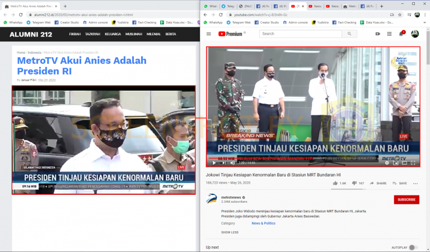
Task: Click the article image of Anies in mask
Action: 104,140
